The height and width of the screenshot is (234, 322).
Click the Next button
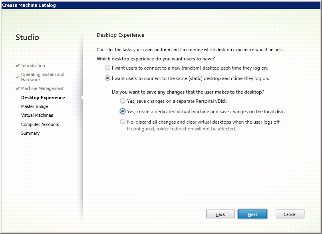252,214
